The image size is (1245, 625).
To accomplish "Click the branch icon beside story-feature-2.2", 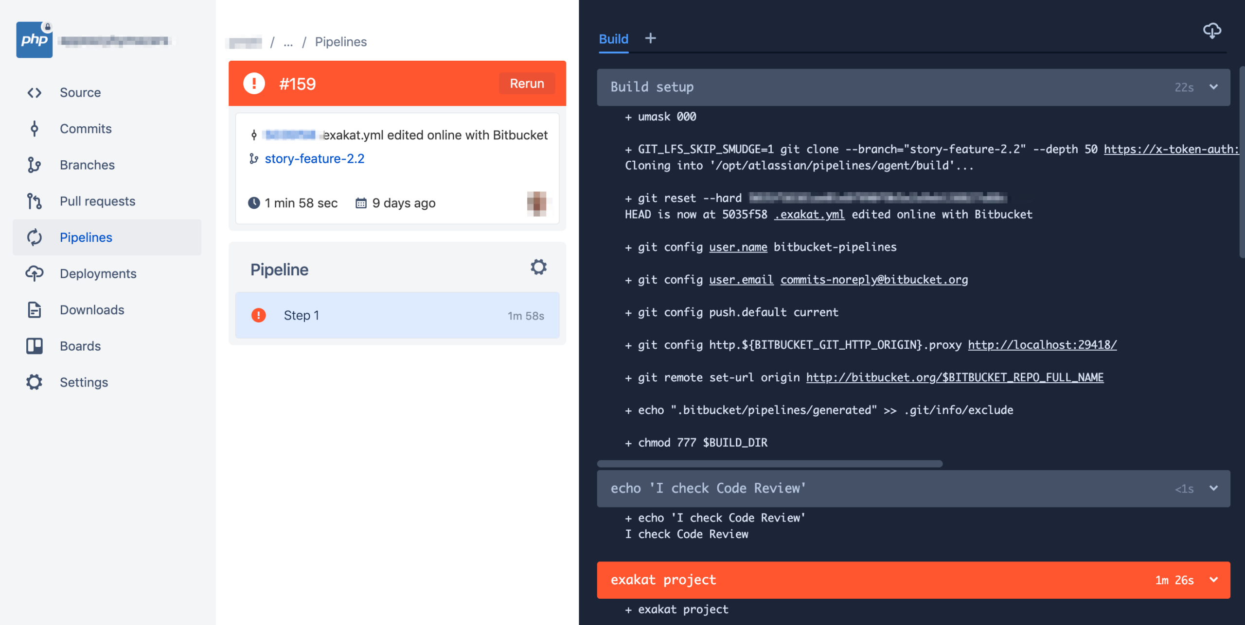I will (254, 158).
